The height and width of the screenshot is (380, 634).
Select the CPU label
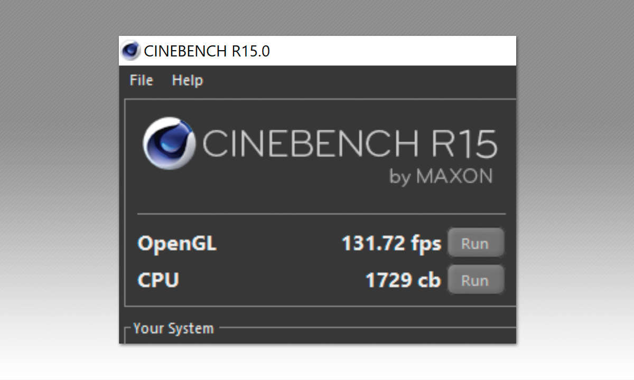point(158,280)
